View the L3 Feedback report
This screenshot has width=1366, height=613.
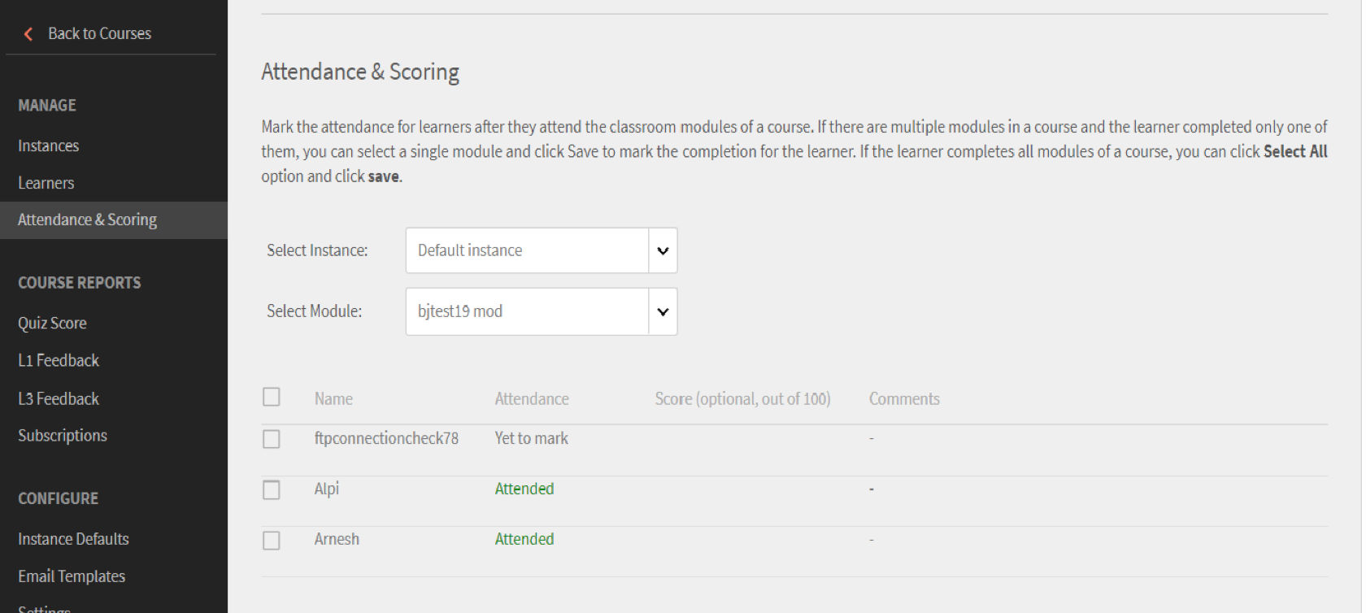coord(59,398)
